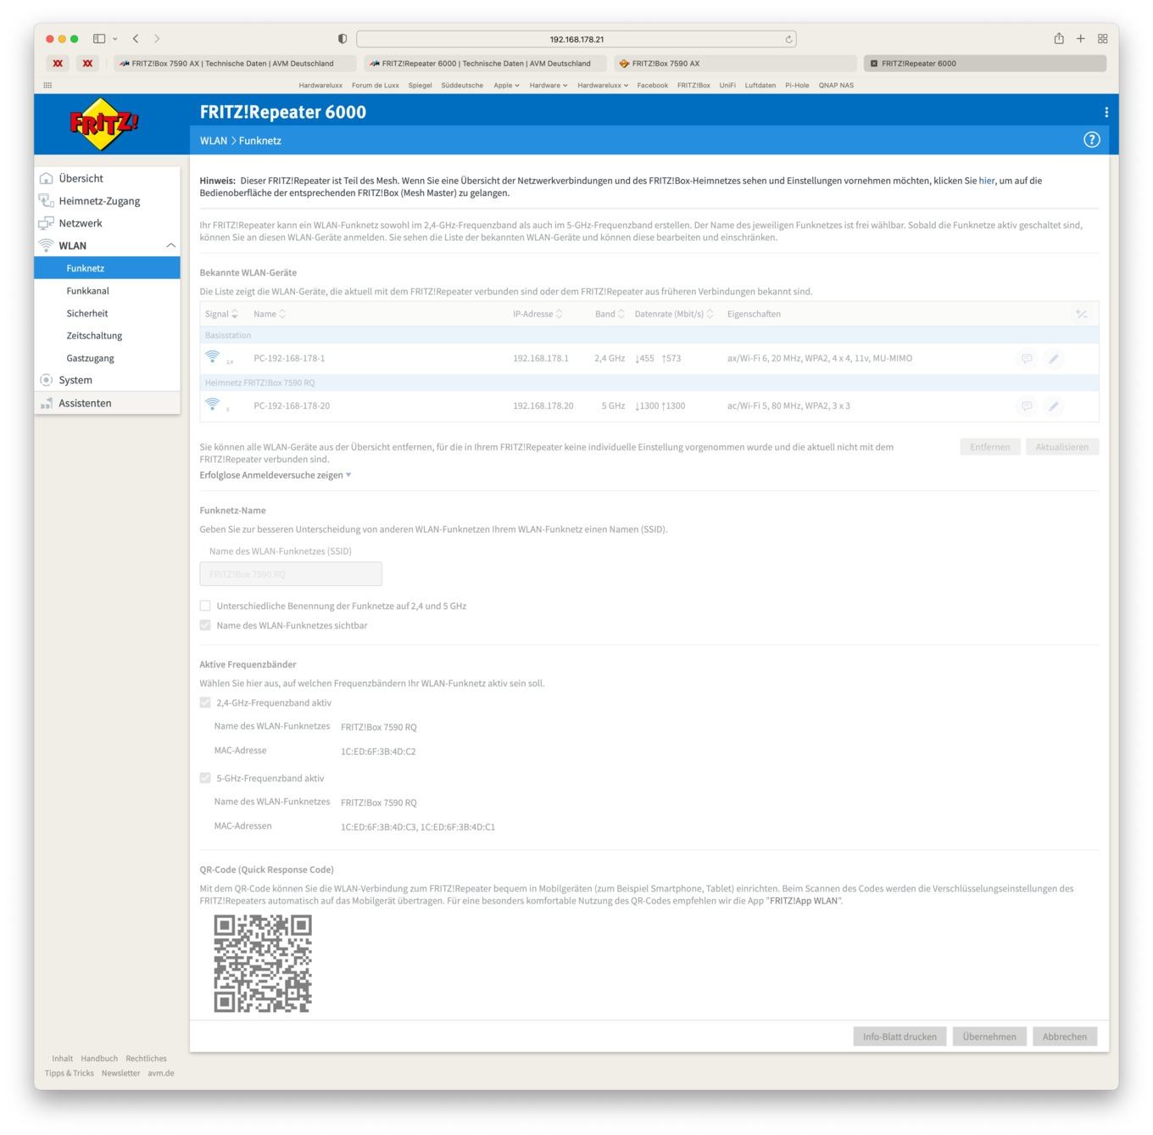1153x1135 pixels.
Task: Click the System gear icon in sidebar
Action: coord(46,380)
